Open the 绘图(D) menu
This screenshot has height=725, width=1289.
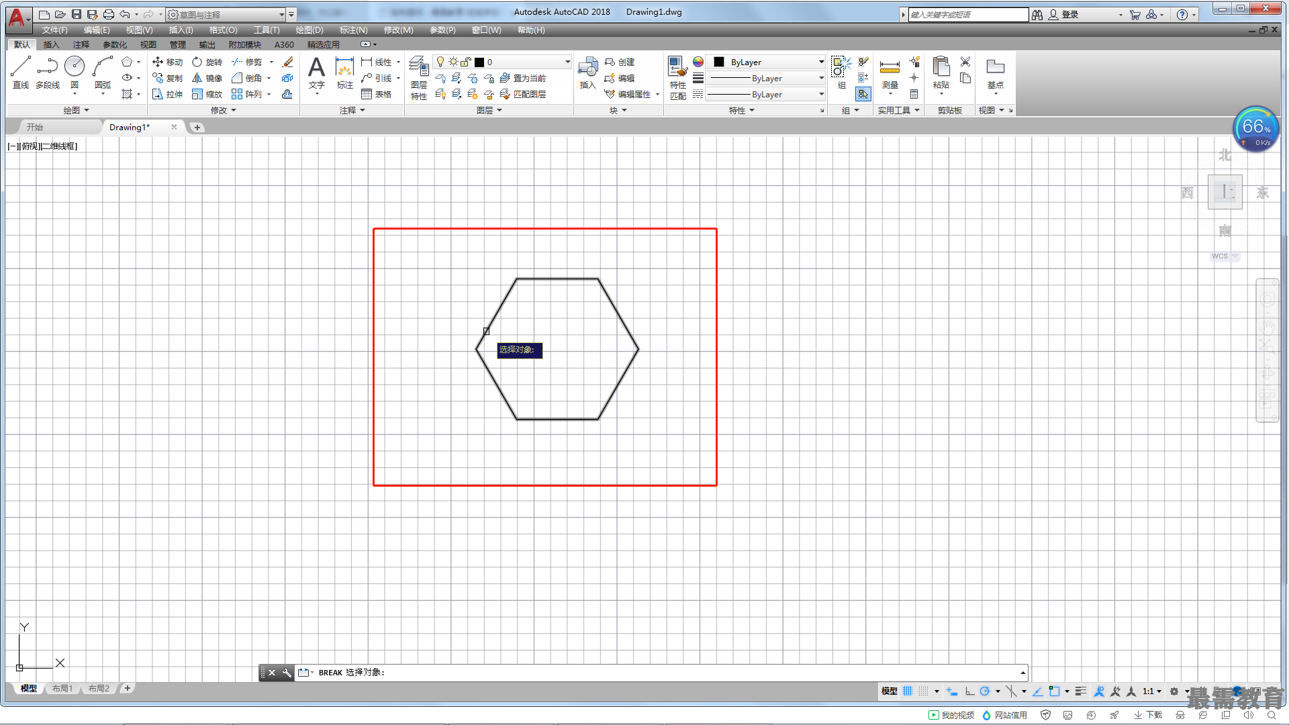click(x=309, y=30)
